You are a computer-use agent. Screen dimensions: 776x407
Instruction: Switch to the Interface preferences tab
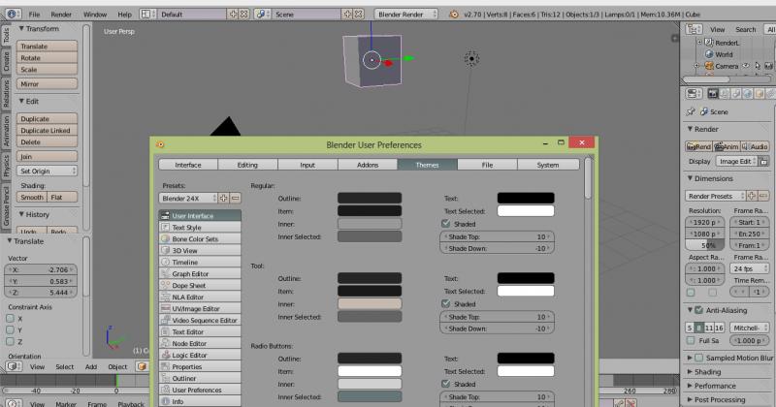click(188, 165)
